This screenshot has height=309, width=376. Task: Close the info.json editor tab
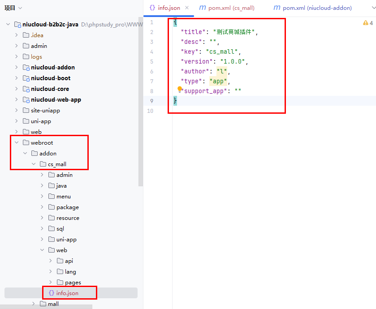point(187,8)
